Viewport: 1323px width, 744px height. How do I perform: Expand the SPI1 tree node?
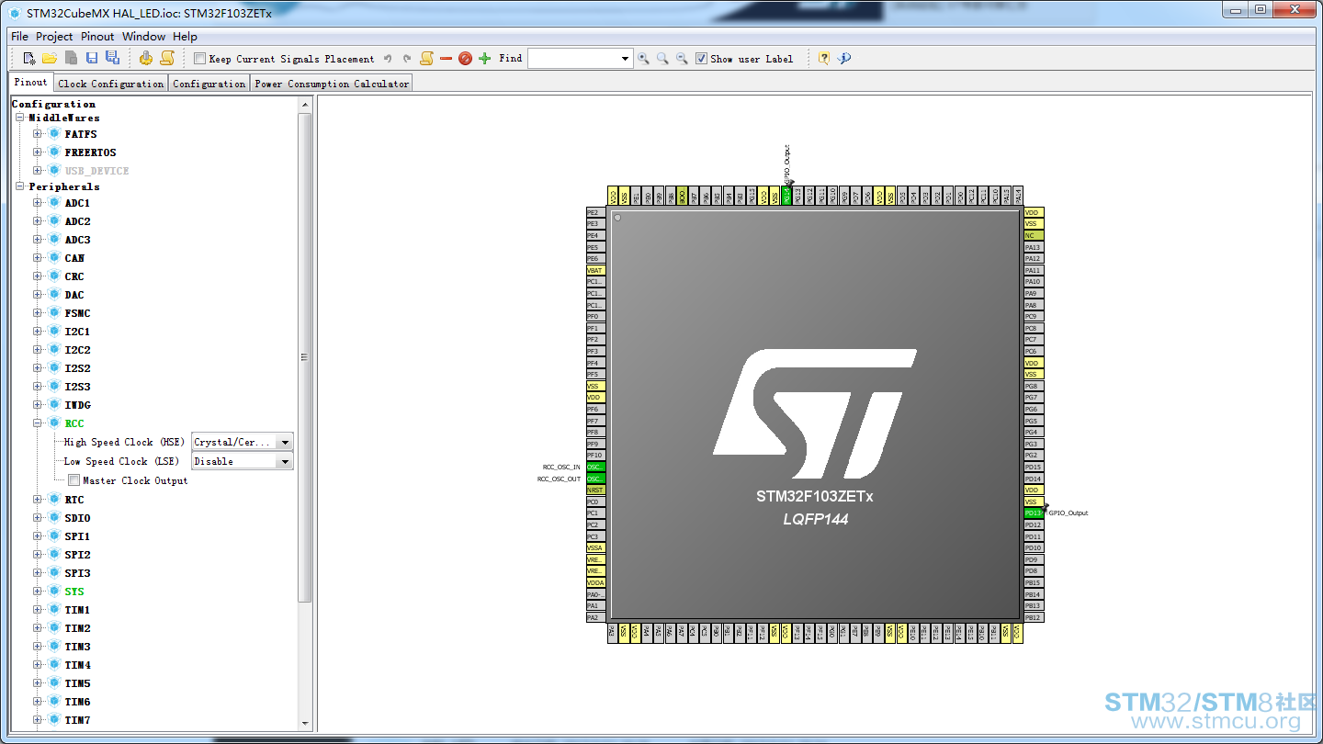38,536
